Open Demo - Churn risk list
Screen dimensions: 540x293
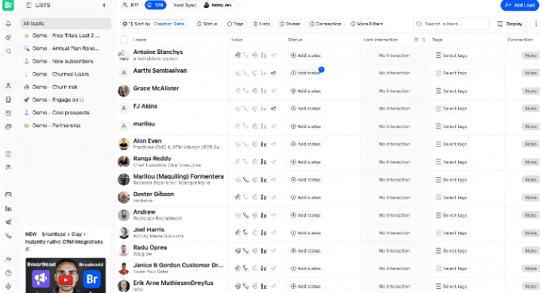tap(65, 87)
